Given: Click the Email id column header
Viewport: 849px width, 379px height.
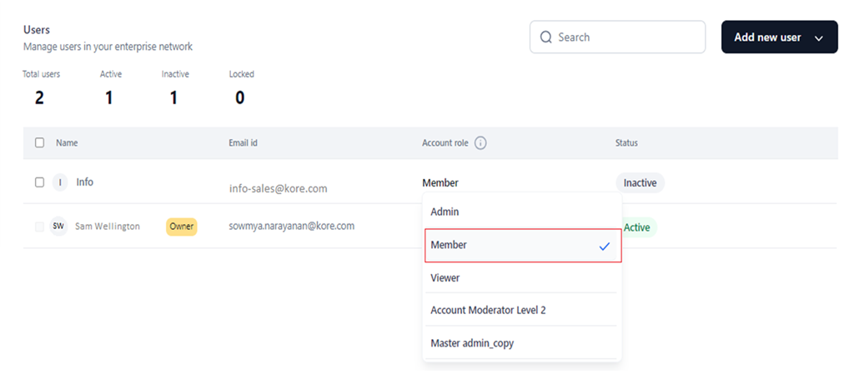Looking at the screenshot, I should (244, 142).
